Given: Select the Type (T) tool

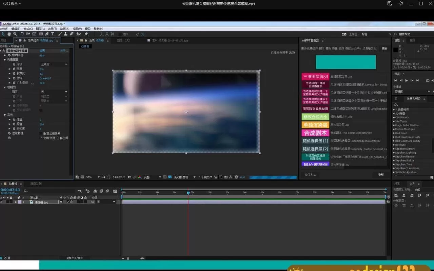Looking at the screenshot, I should pos(53,34).
